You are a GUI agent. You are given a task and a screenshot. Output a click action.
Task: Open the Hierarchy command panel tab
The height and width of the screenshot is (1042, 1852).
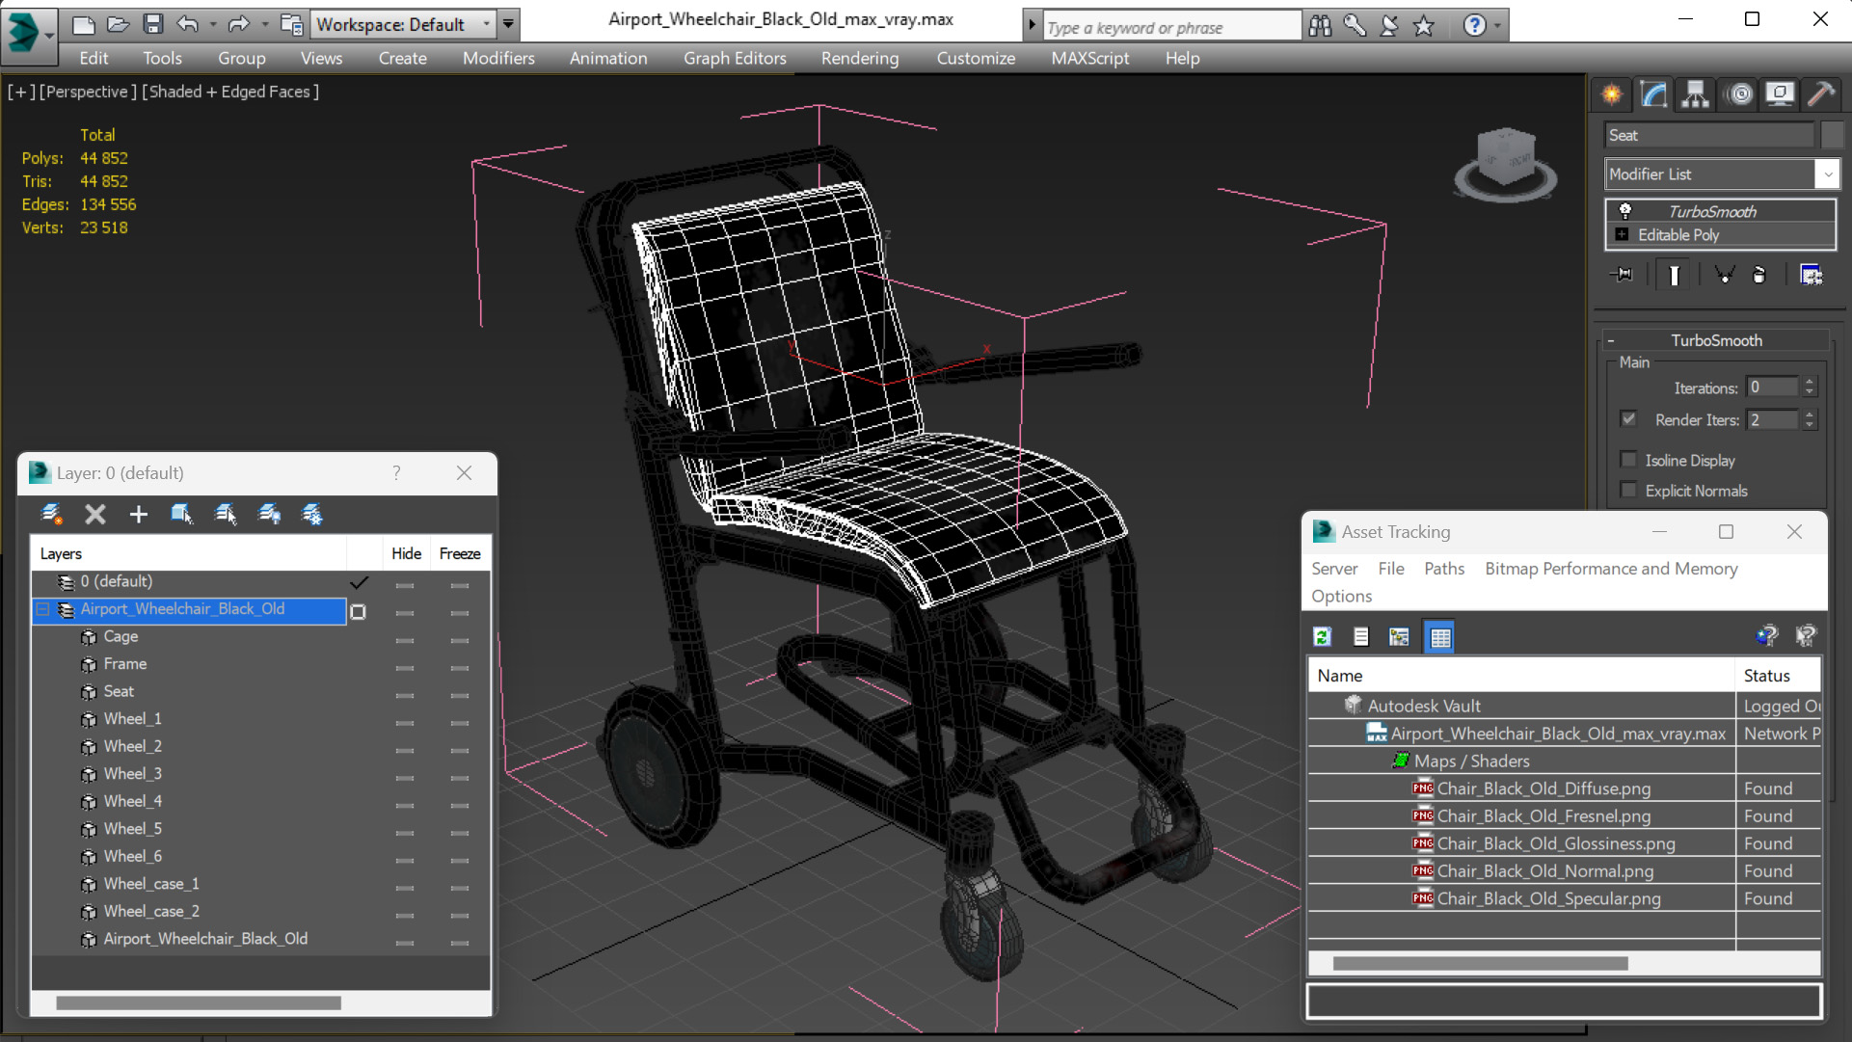click(1695, 94)
